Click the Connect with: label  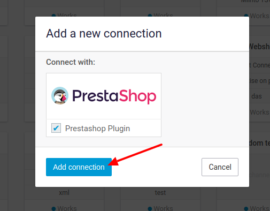click(71, 62)
